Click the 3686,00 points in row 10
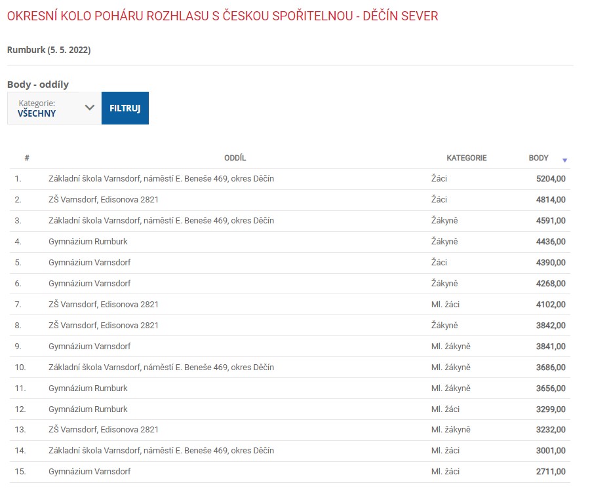 (550, 368)
